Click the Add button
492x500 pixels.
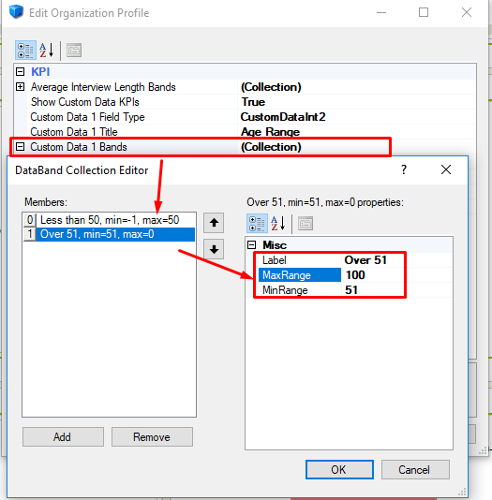point(63,437)
